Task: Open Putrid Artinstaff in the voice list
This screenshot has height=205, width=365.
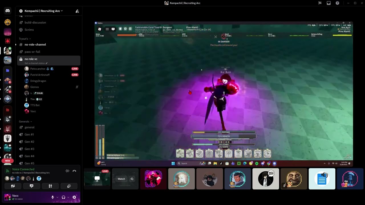Action: tap(52, 75)
